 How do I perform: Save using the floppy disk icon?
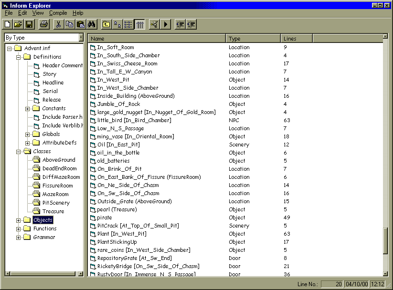coord(29,24)
